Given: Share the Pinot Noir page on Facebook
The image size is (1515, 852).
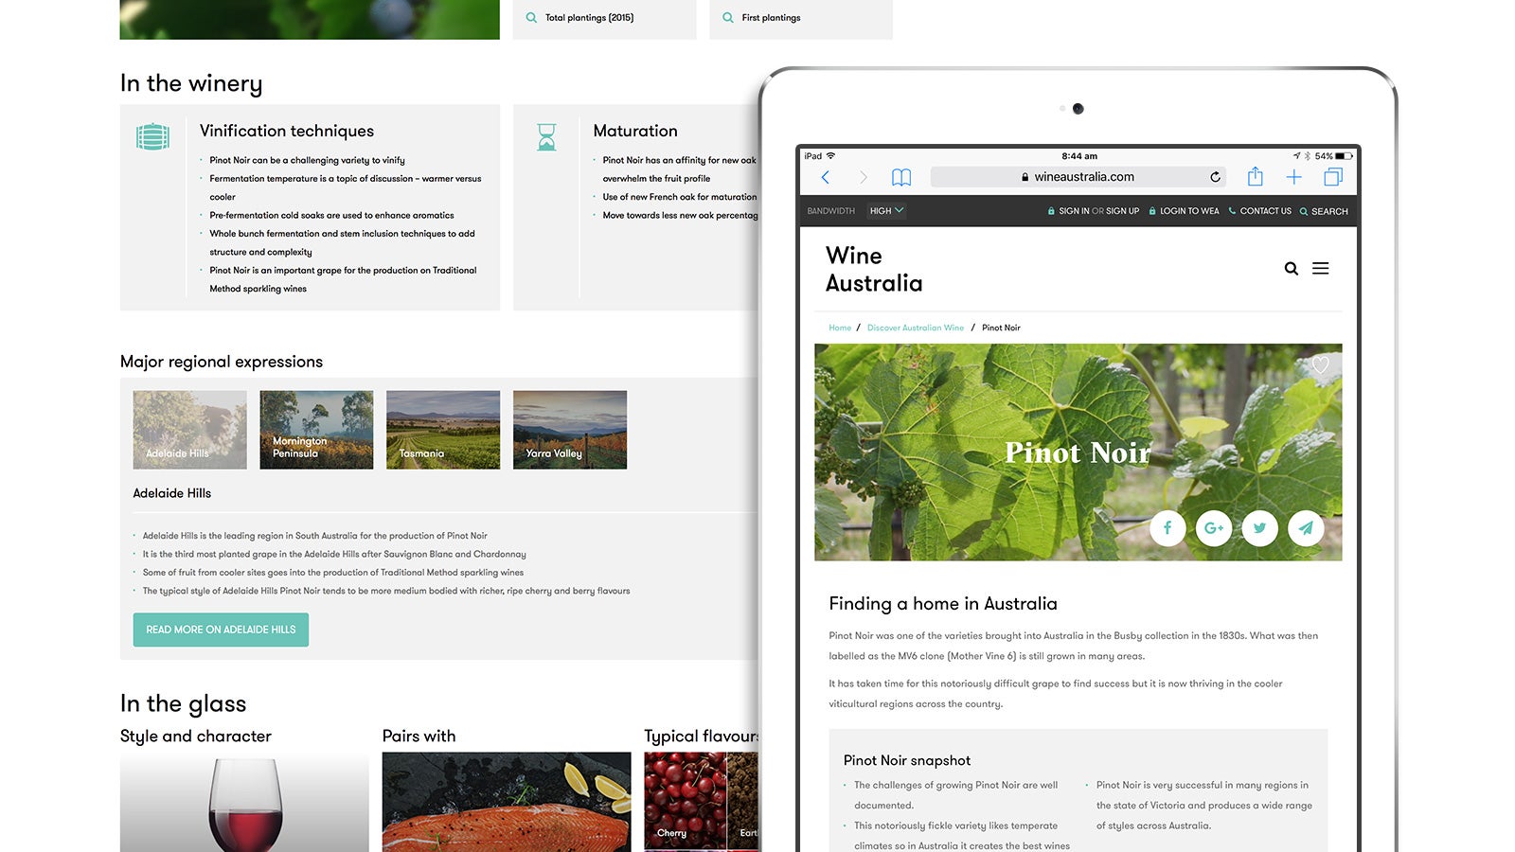Looking at the screenshot, I should [1167, 528].
